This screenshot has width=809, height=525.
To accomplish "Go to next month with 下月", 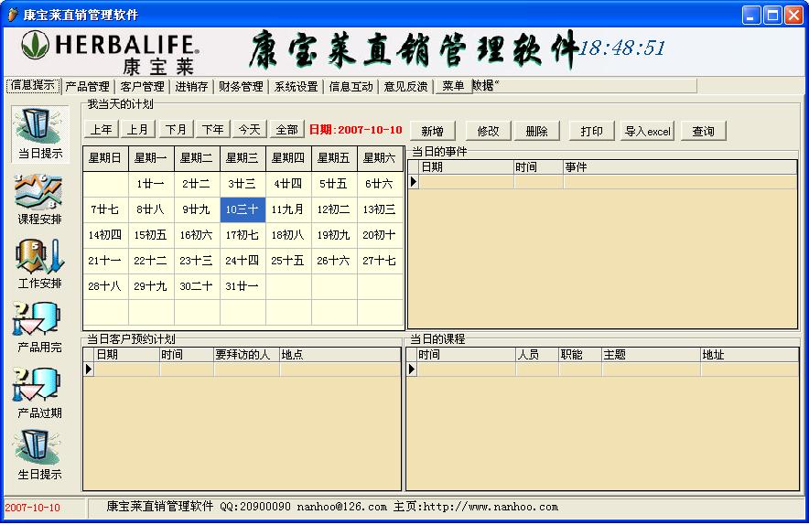I will coord(176,130).
